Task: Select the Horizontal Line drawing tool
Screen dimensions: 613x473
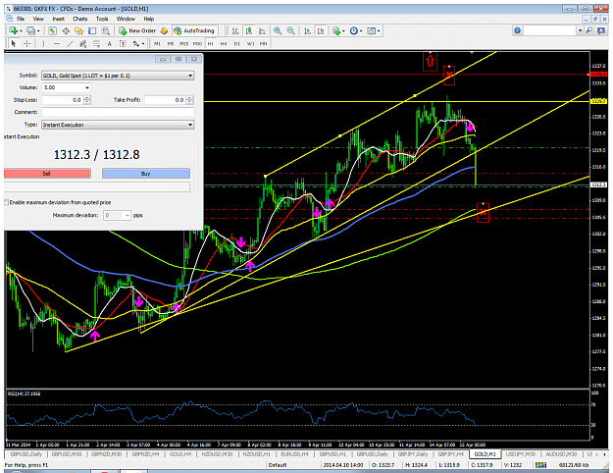Action: [x=57, y=44]
